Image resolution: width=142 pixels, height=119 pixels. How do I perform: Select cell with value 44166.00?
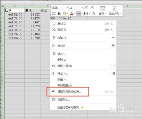click(x=14, y=22)
